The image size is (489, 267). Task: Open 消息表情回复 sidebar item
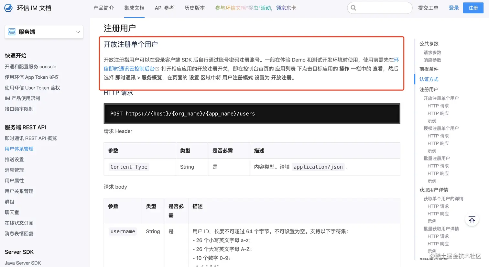point(19,234)
